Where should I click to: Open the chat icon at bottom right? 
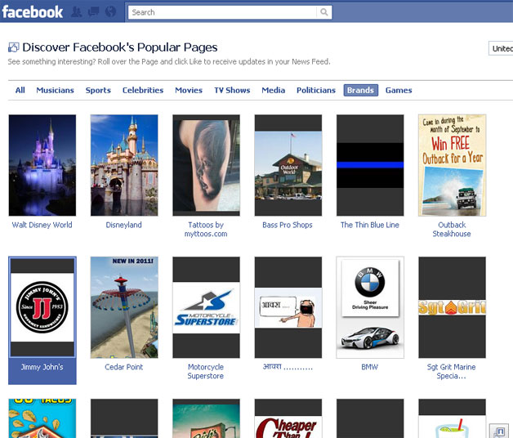(499, 431)
